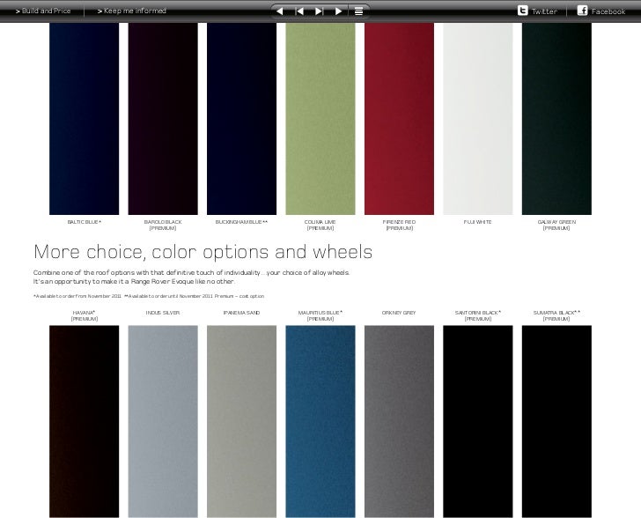Screen dimensions: 641x518
Task: Click the 'GALWAY GREEN' label
Action: tap(556, 222)
